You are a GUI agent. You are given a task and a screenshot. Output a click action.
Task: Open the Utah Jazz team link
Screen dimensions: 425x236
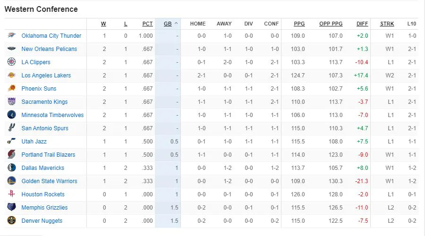(34, 141)
